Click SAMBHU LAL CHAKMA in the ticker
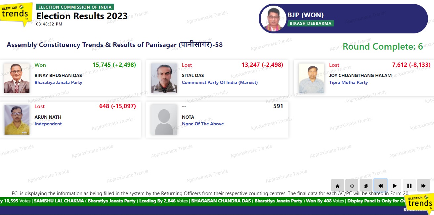The width and height of the screenshot is (434, 215). tap(59, 201)
